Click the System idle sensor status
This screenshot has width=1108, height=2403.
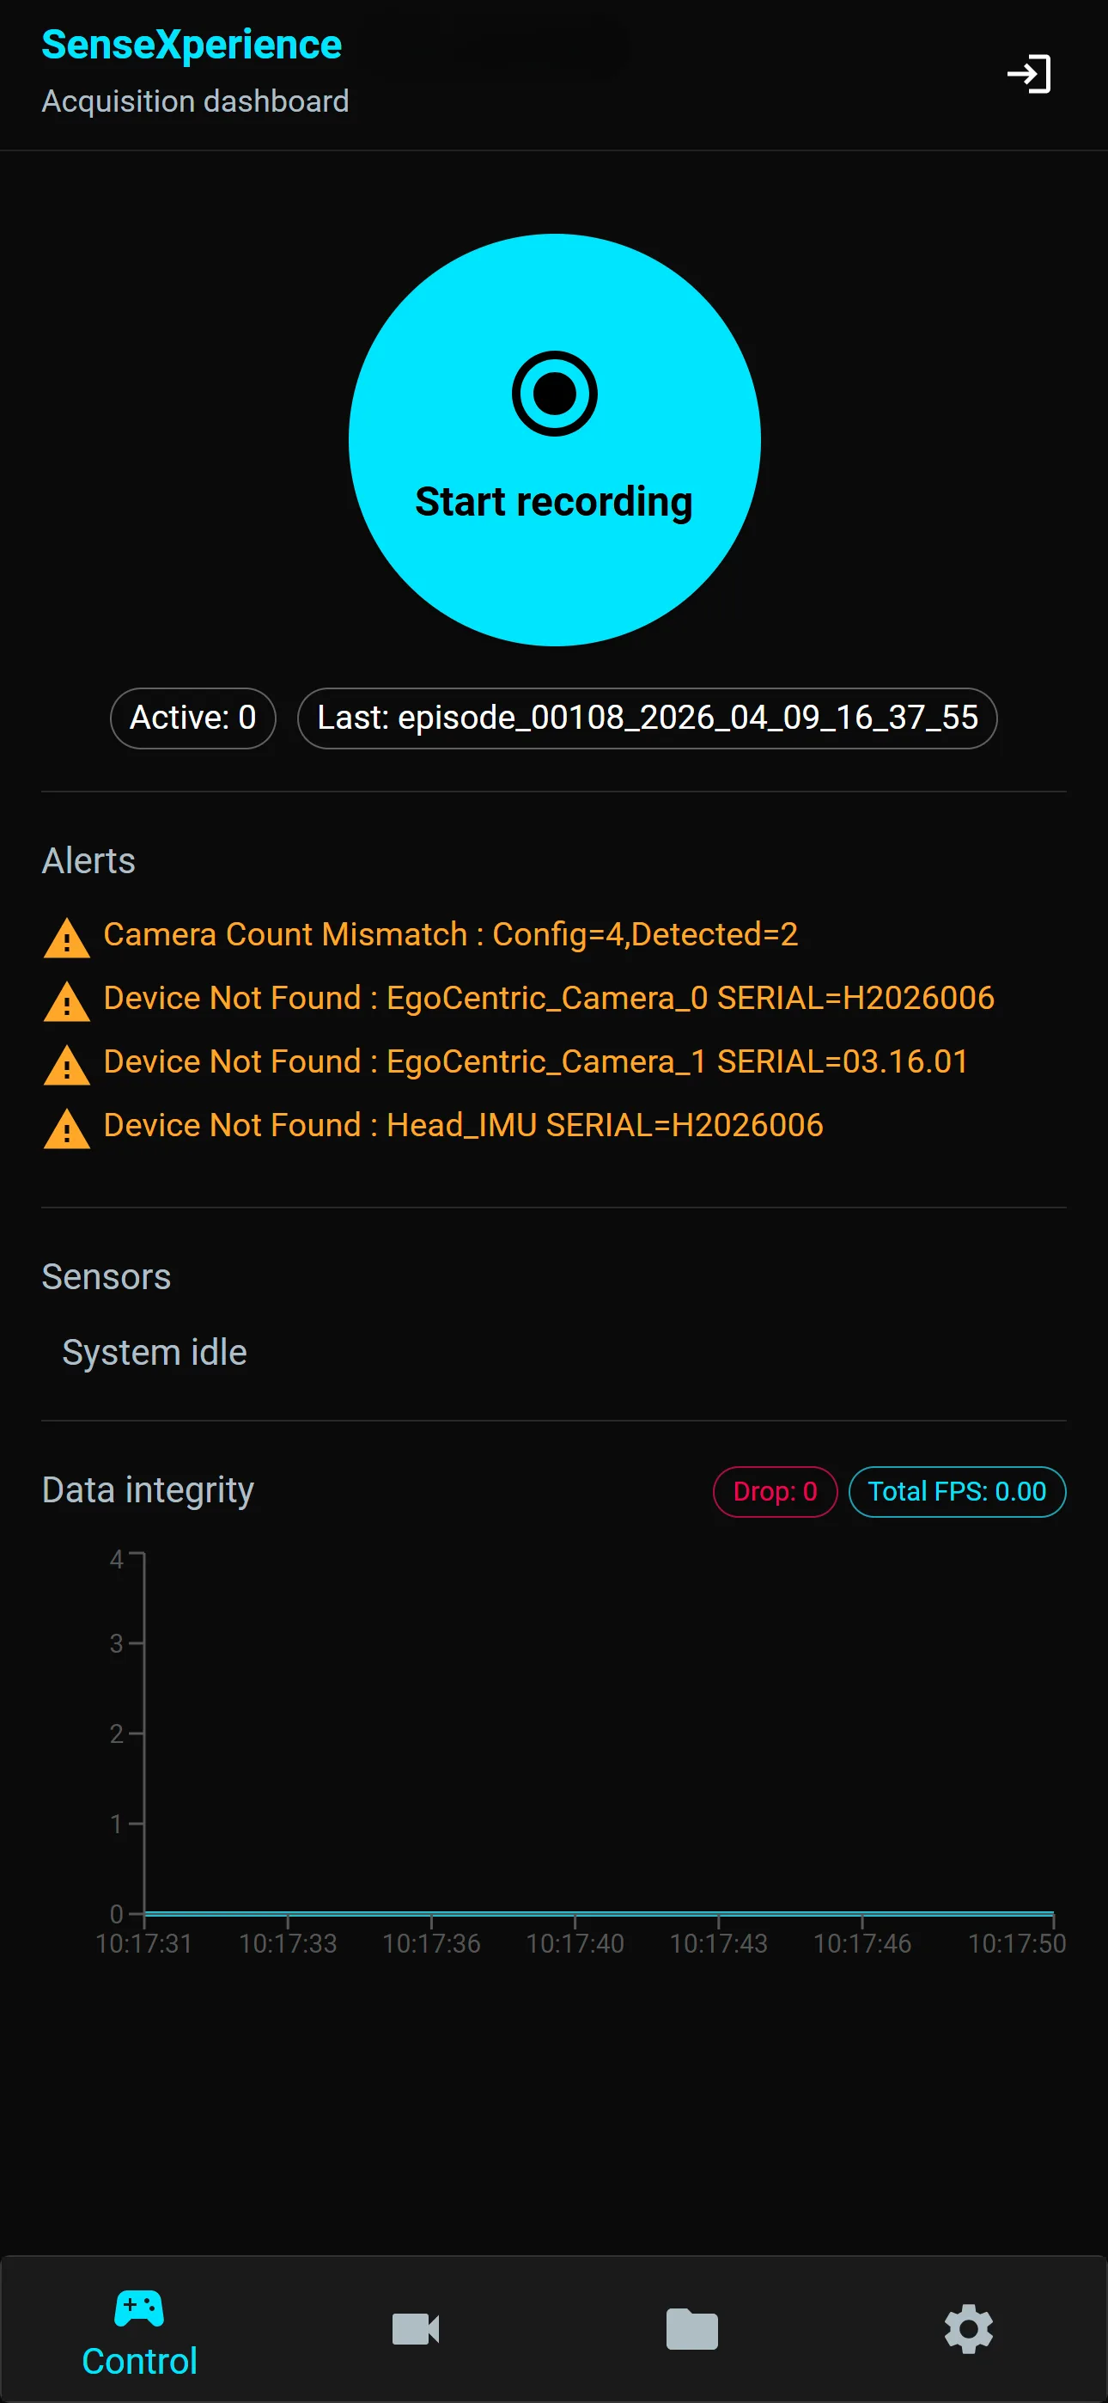click(155, 1353)
